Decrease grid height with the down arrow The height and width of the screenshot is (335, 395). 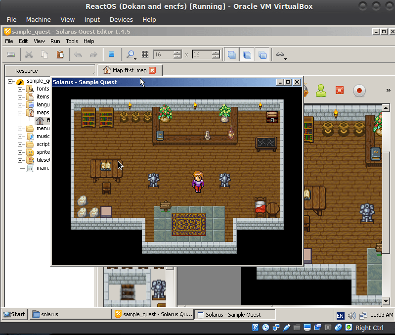[216, 56]
